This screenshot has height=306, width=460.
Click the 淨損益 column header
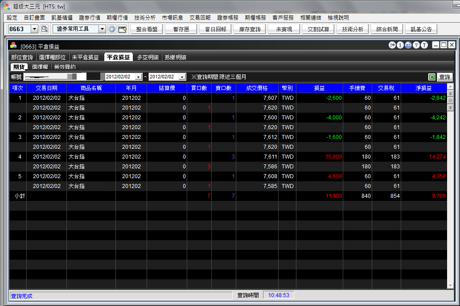(x=423, y=88)
